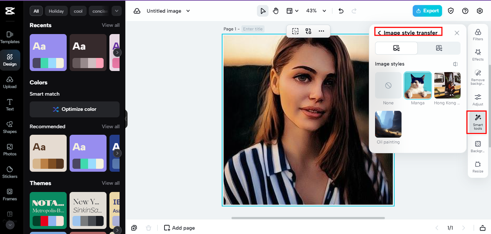Image resolution: width=491 pixels, height=234 pixels.
Task: Choose the dark brown Aa recent style card
Action: pos(88,53)
